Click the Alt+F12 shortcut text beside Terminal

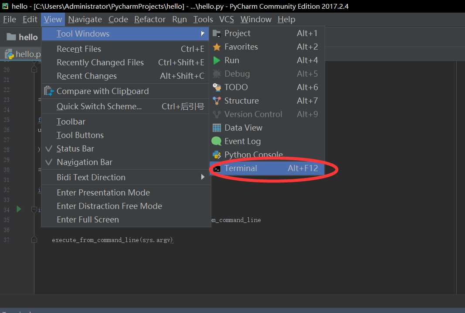point(303,168)
